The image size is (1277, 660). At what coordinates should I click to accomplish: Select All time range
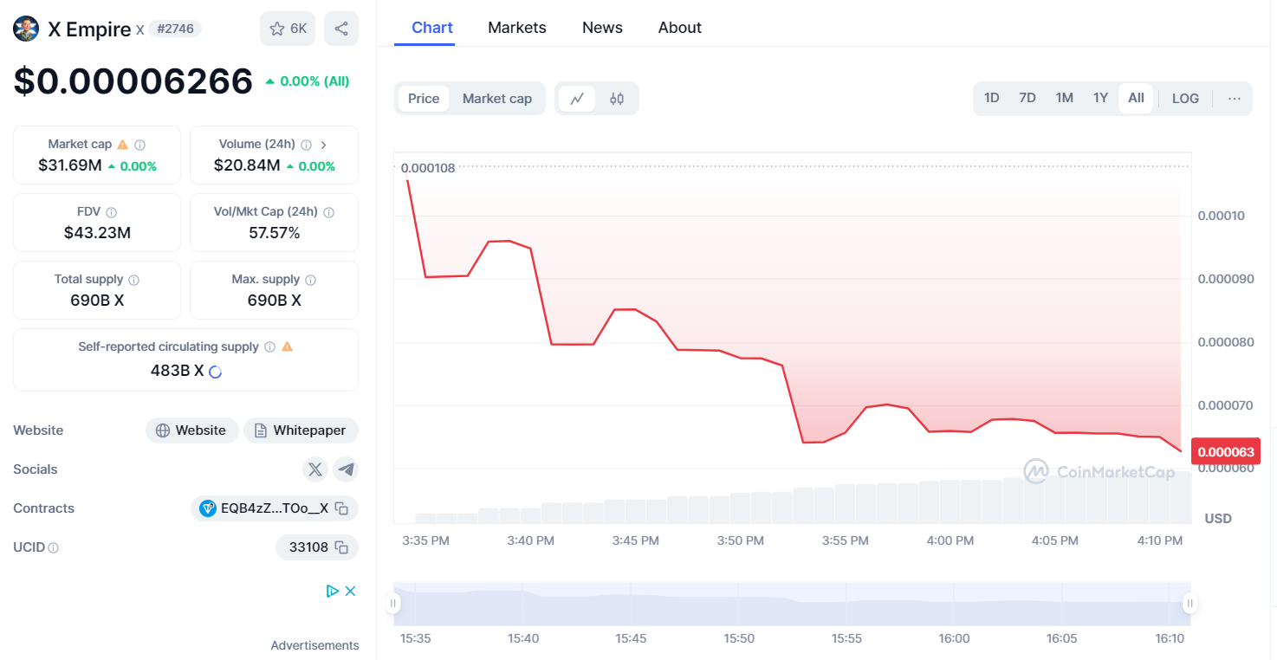click(x=1136, y=99)
